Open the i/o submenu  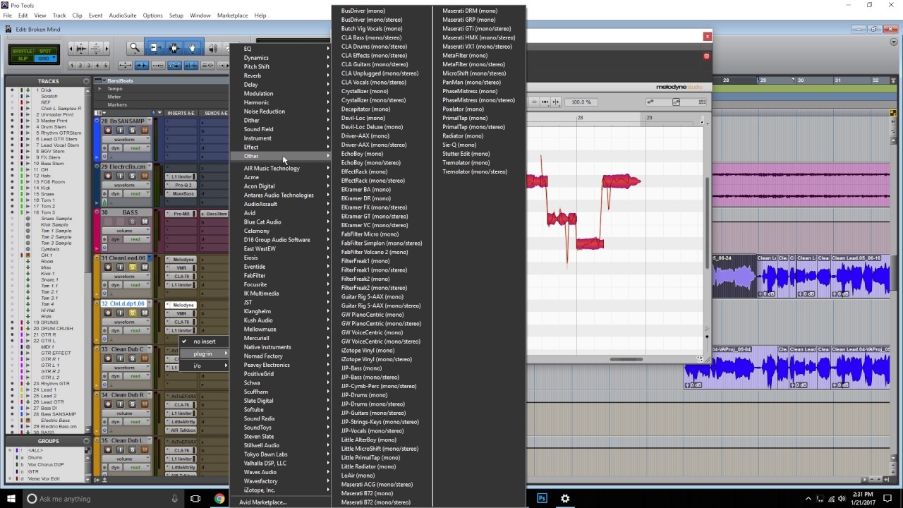coord(205,365)
